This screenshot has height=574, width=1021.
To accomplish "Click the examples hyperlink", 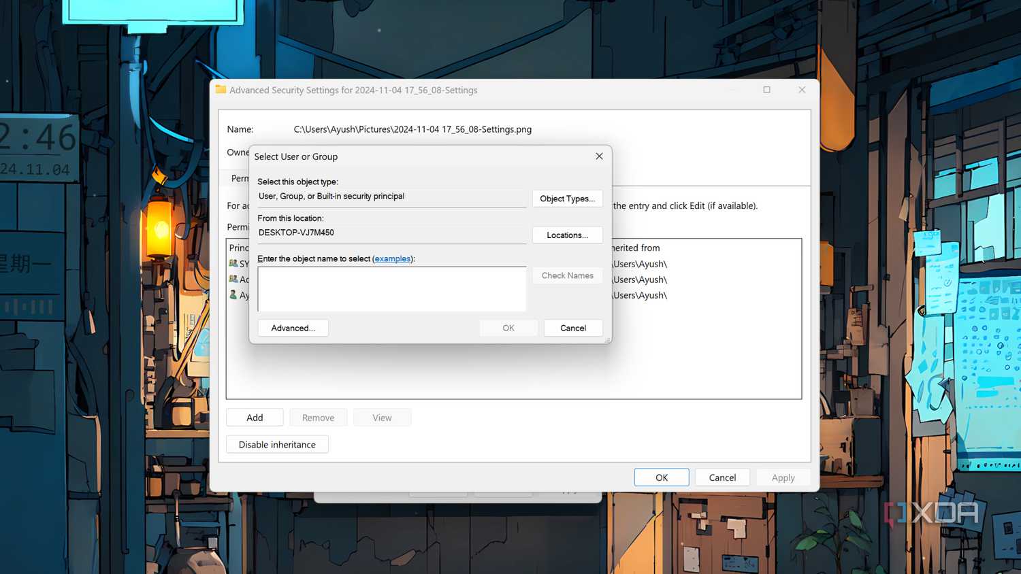I will point(393,258).
